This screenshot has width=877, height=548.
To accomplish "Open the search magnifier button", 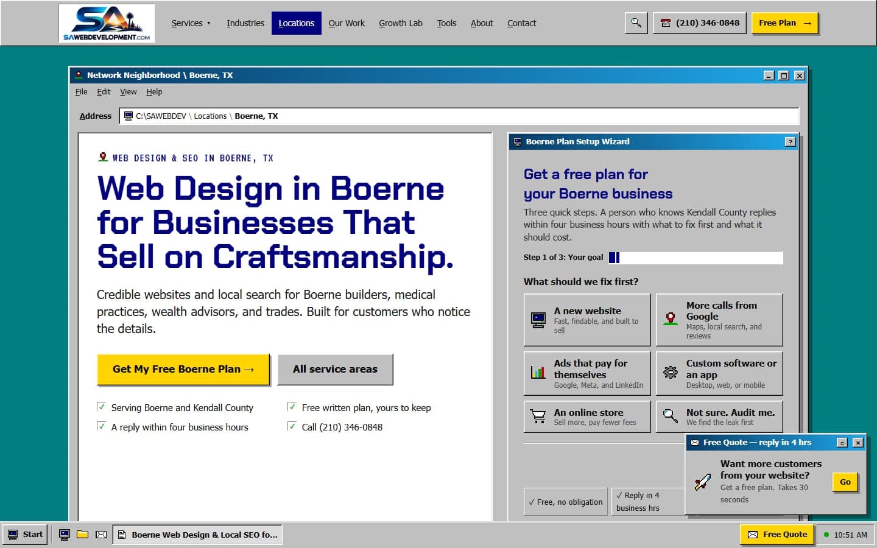I will tap(636, 23).
